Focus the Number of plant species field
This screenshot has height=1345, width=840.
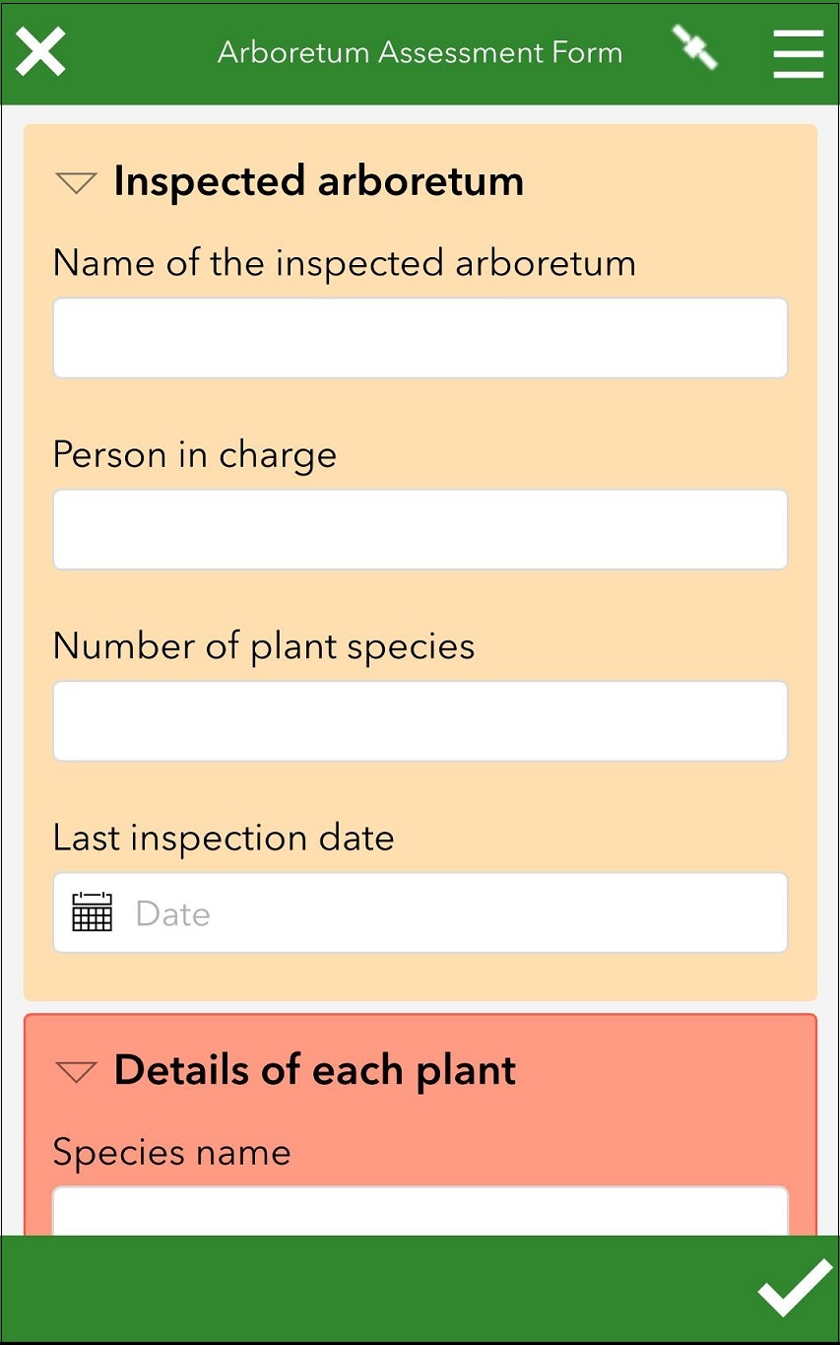pyautogui.click(x=420, y=720)
